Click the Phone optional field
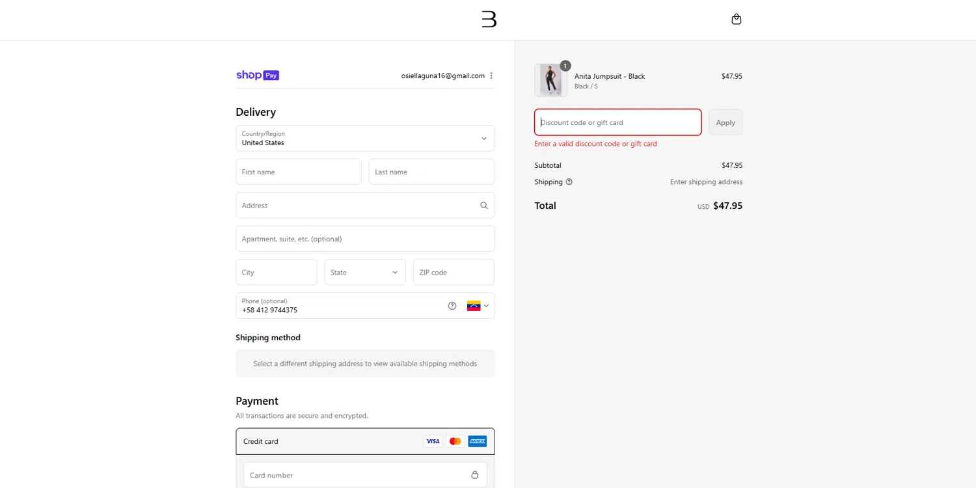This screenshot has width=976, height=488. [365, 306]
